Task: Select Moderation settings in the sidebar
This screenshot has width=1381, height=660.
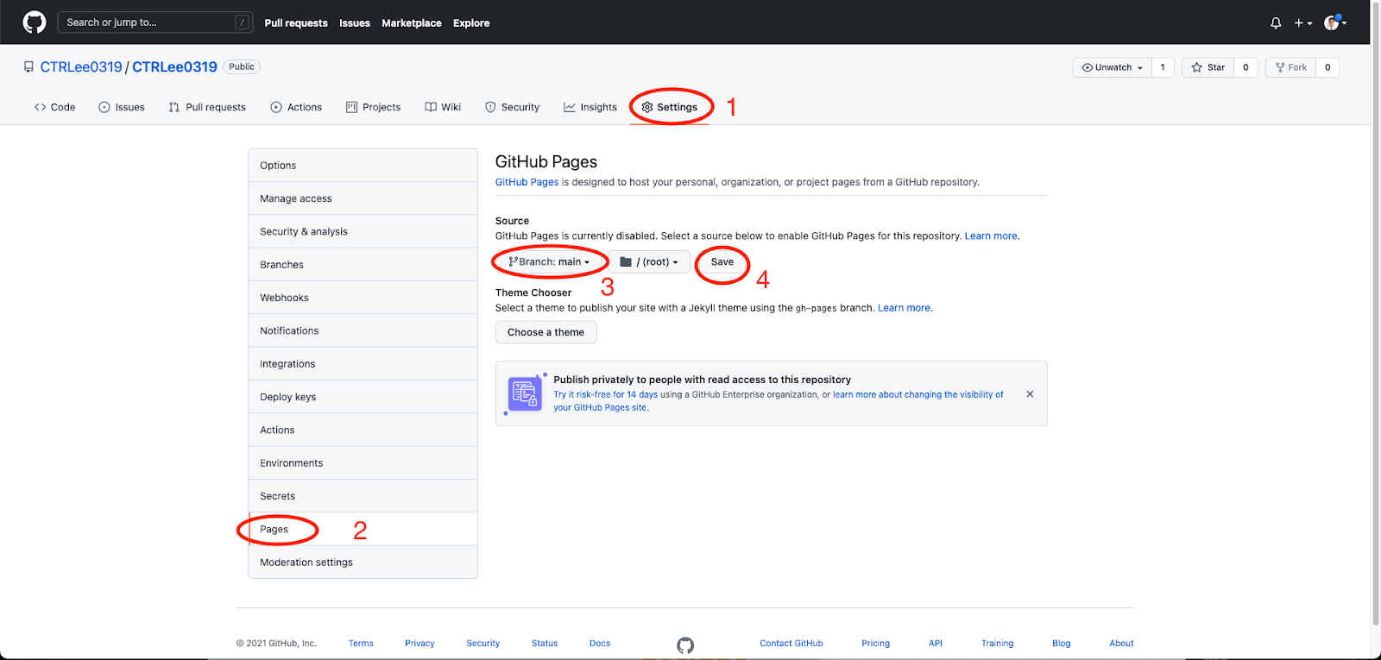Action: (363, 563)
